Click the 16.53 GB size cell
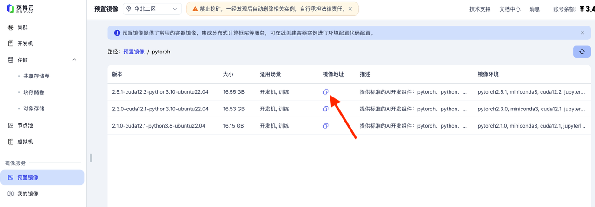This screenshot has width=595, height=207. [x=234, y=109]
